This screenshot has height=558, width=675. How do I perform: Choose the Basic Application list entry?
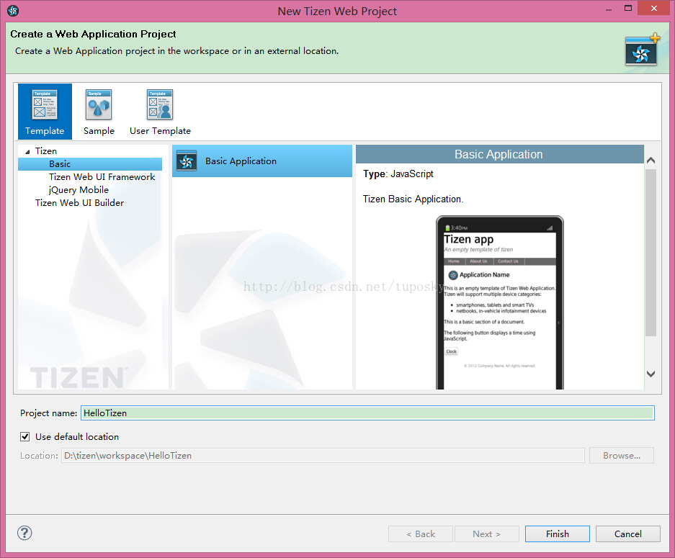(x=262, y=161)
